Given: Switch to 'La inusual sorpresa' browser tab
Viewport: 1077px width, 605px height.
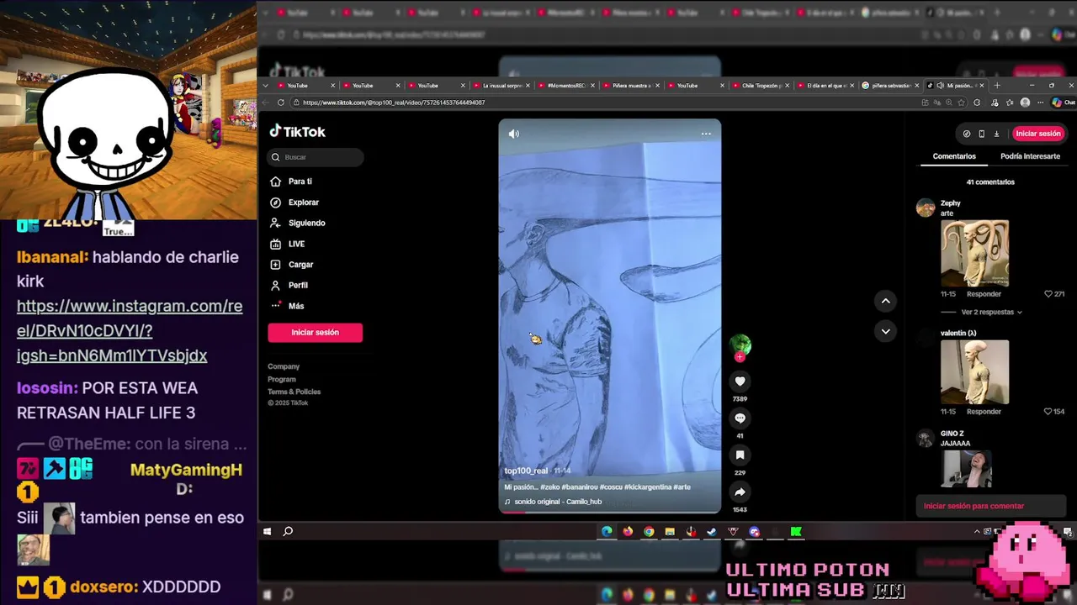Looking at the screenshot, I should (500, 86).
